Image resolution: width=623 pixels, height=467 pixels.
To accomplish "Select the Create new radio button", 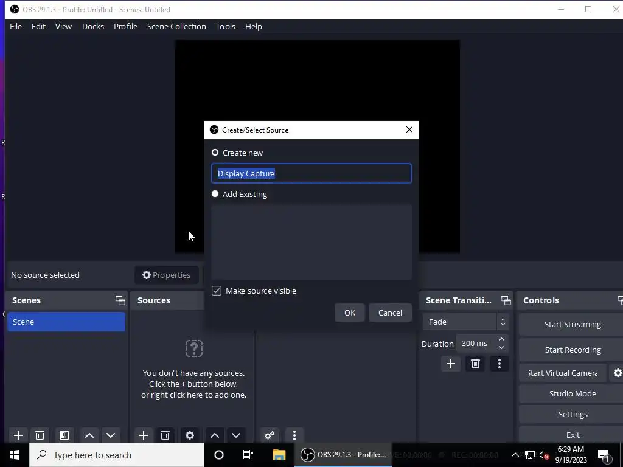I will tap(215, 153).
